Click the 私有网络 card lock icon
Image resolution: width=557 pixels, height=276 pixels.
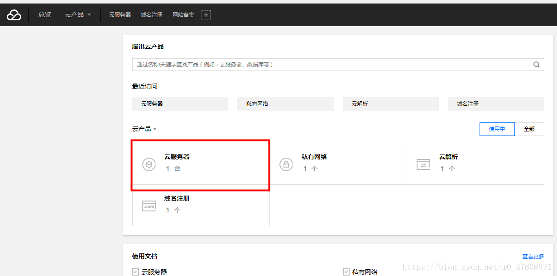(286, 164)
